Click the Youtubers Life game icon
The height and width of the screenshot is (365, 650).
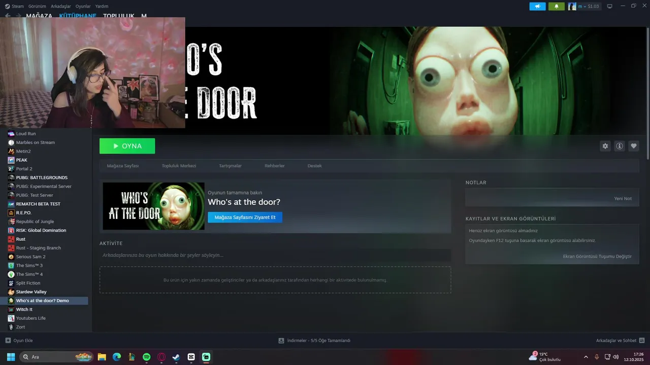pyautogui.click(x=11, y=318)
